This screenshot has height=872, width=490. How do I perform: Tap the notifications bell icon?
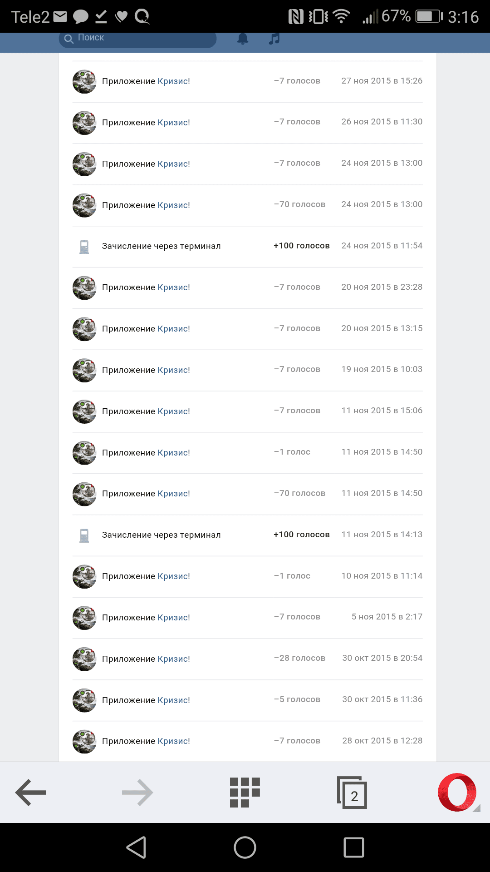[243, 39]
